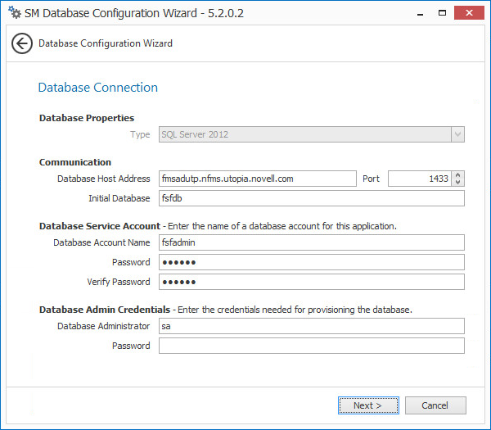Viewport: 491px width, 430px height.
Task: Click the Verify Password field
Action: point(311,282)
